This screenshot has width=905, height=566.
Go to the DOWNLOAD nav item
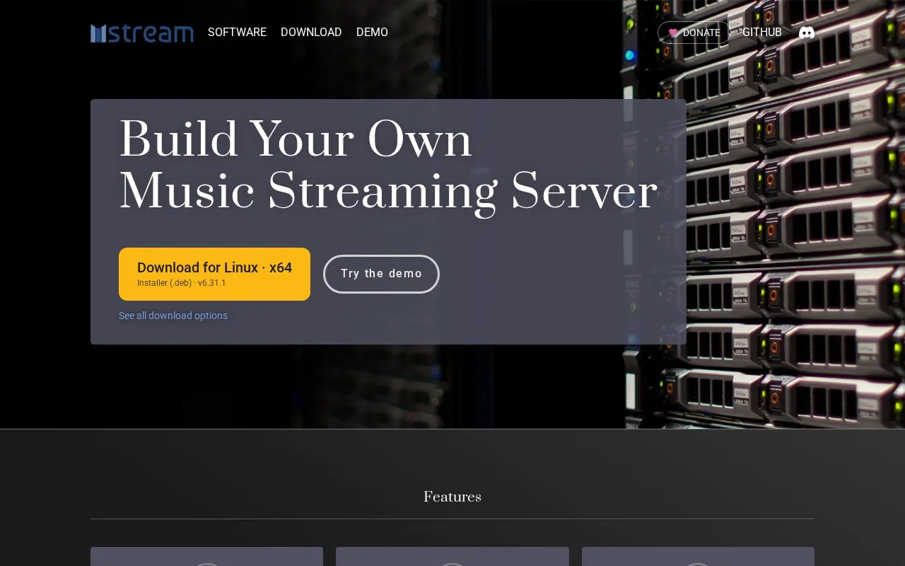point(311,33)
